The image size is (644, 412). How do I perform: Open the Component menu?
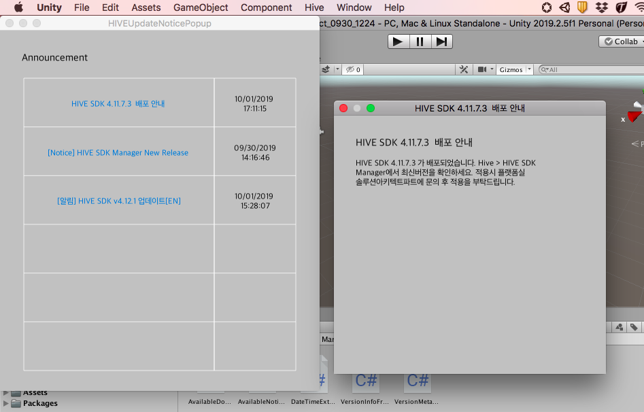click(x=266, y=7)
